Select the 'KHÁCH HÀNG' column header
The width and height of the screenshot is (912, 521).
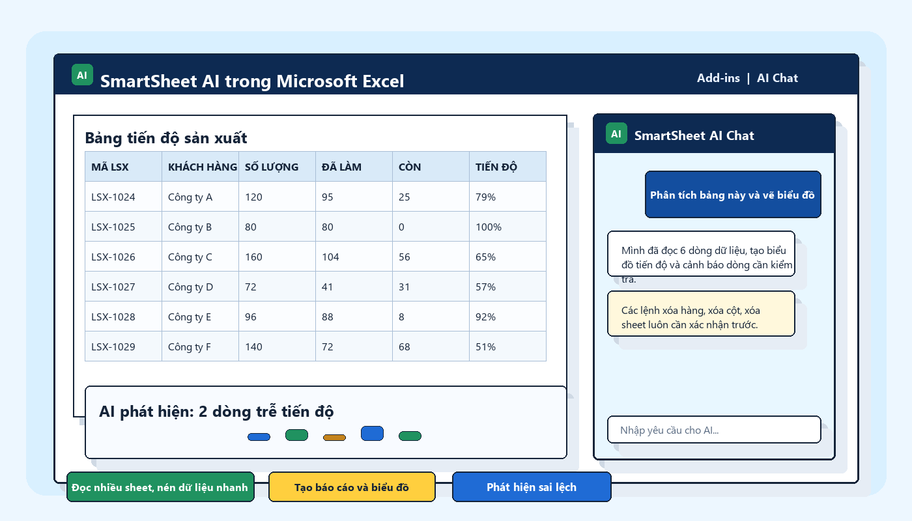(x=201, y=167)
